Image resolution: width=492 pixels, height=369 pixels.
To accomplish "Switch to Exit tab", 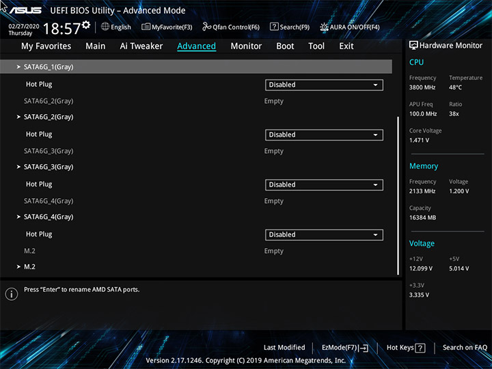I will 346,46.
